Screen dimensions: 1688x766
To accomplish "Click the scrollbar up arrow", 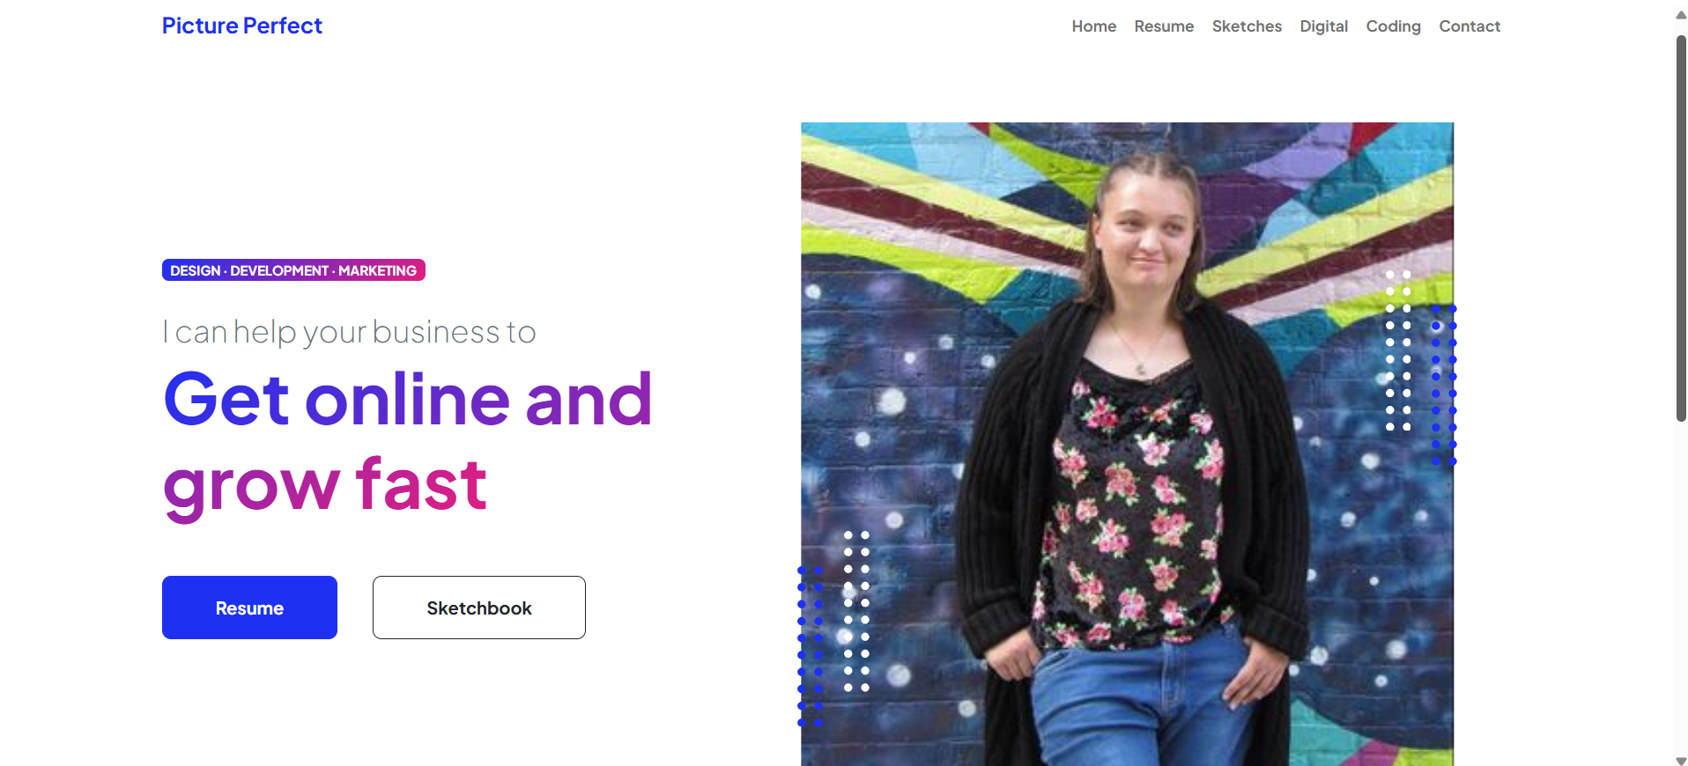I will (1680, 14).
